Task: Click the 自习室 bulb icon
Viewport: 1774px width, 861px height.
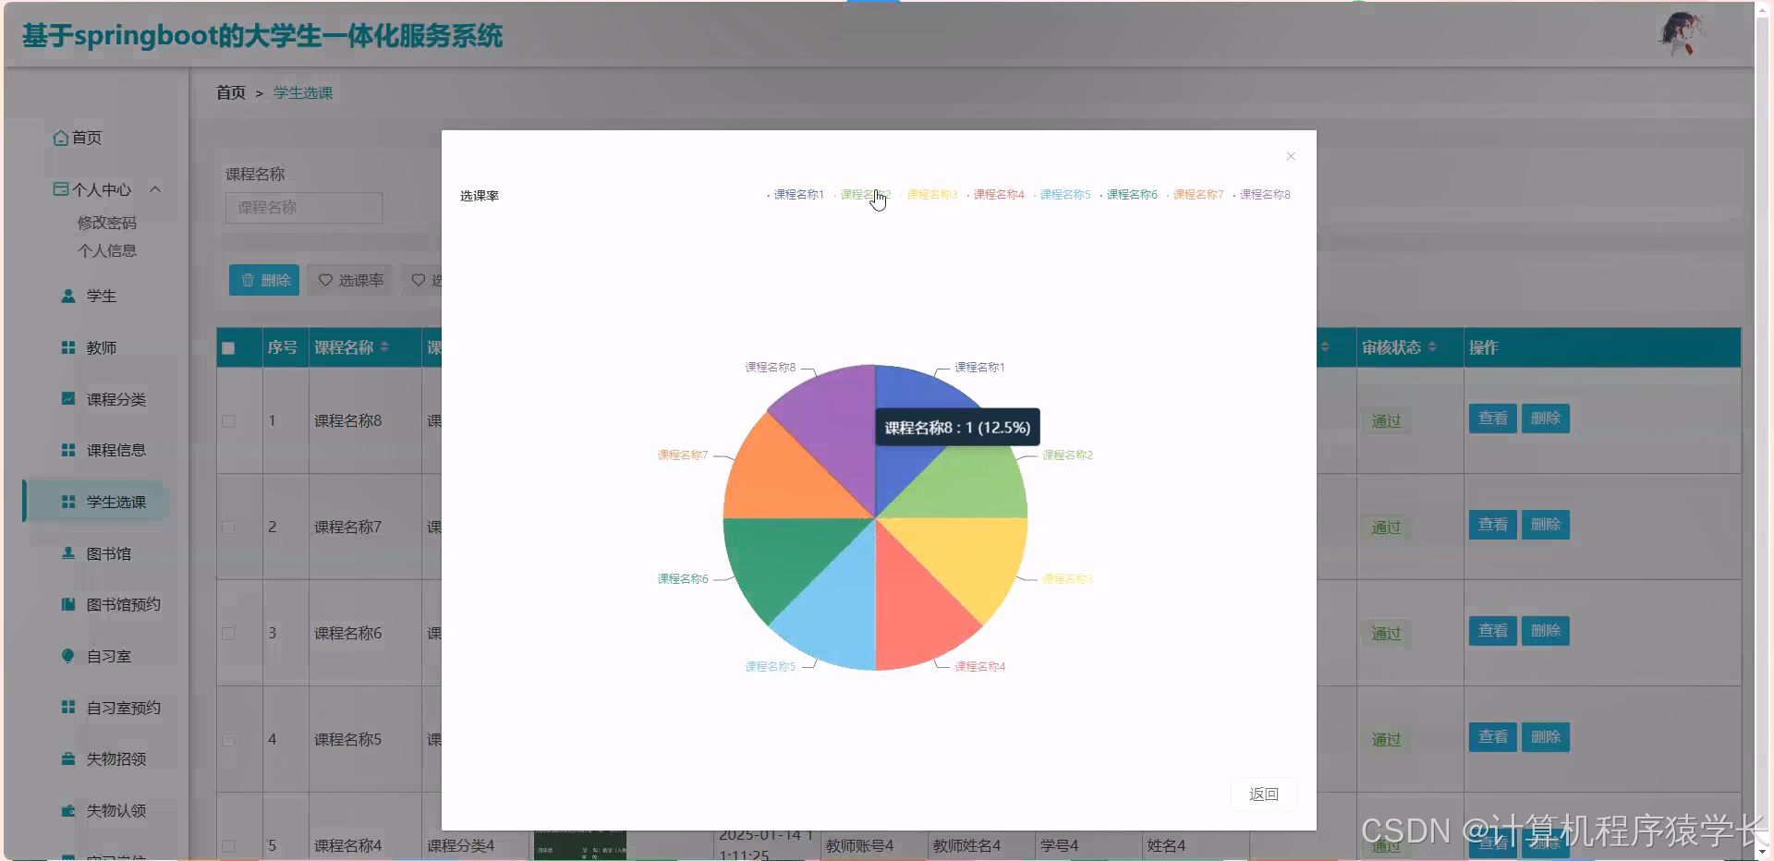Action: click(x=68, y=656)
